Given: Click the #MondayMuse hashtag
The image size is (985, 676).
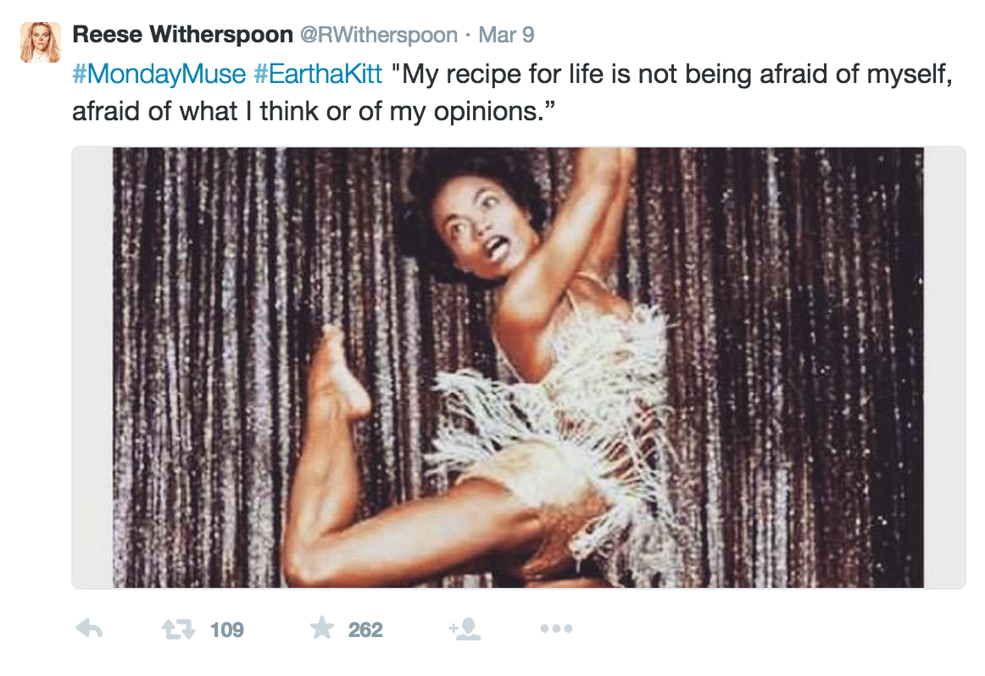Looking at the screenshot, I should (159, 74).
